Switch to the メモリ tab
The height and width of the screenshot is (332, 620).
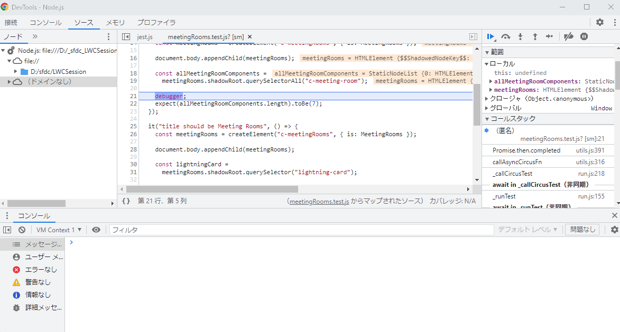[x=115, y=23]
